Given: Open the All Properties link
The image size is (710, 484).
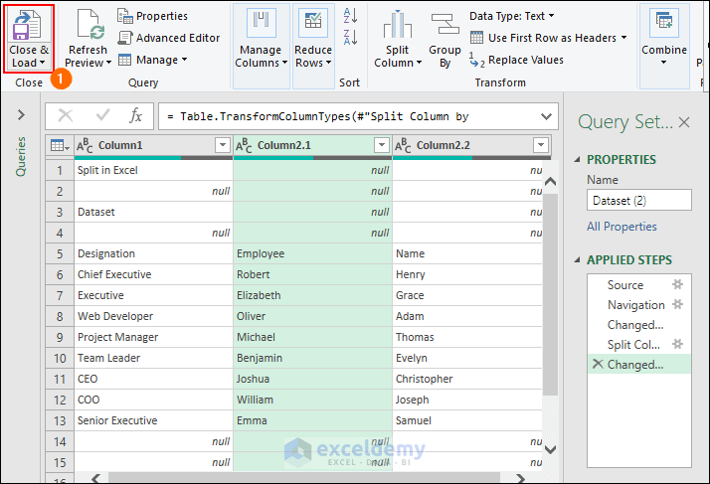Looking at the screenshot, I should pos(621,227).
